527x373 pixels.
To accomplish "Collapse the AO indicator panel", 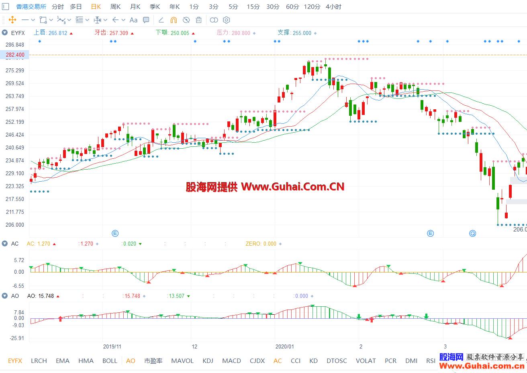I will [x=4, y=296].
